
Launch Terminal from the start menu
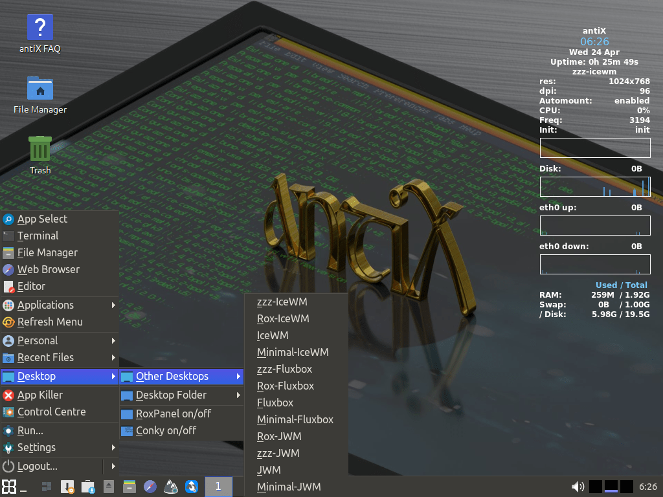tap(60, 236)
